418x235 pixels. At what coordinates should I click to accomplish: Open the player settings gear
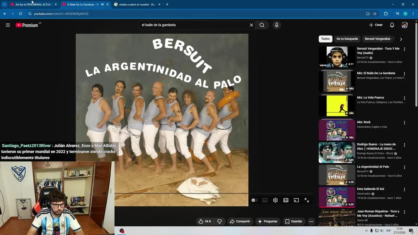click(275, 200)
